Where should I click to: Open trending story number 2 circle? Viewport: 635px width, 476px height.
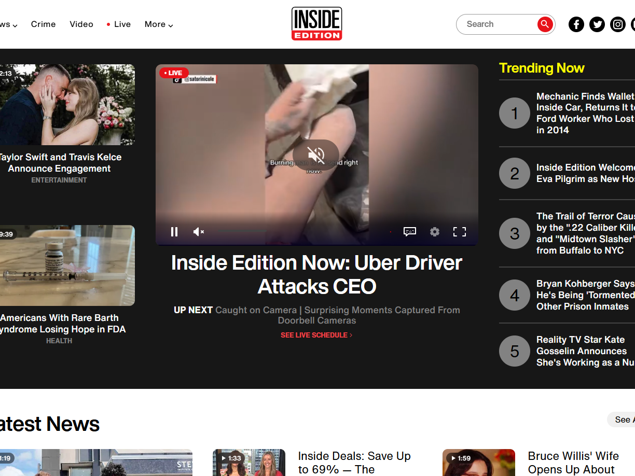(515, 173)
